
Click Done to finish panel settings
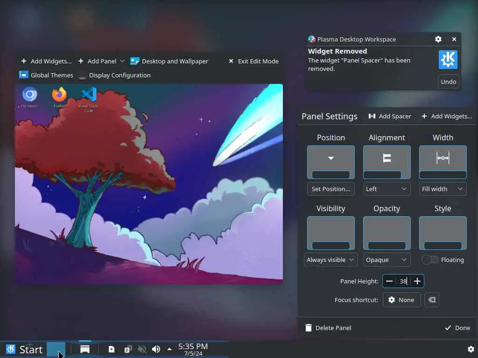point(457,328)
